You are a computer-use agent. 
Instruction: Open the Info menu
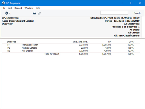point(38,8)
